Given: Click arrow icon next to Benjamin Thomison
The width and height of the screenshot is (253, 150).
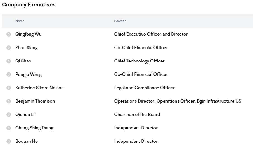Looking at the screenshot, I should point(9,101).
